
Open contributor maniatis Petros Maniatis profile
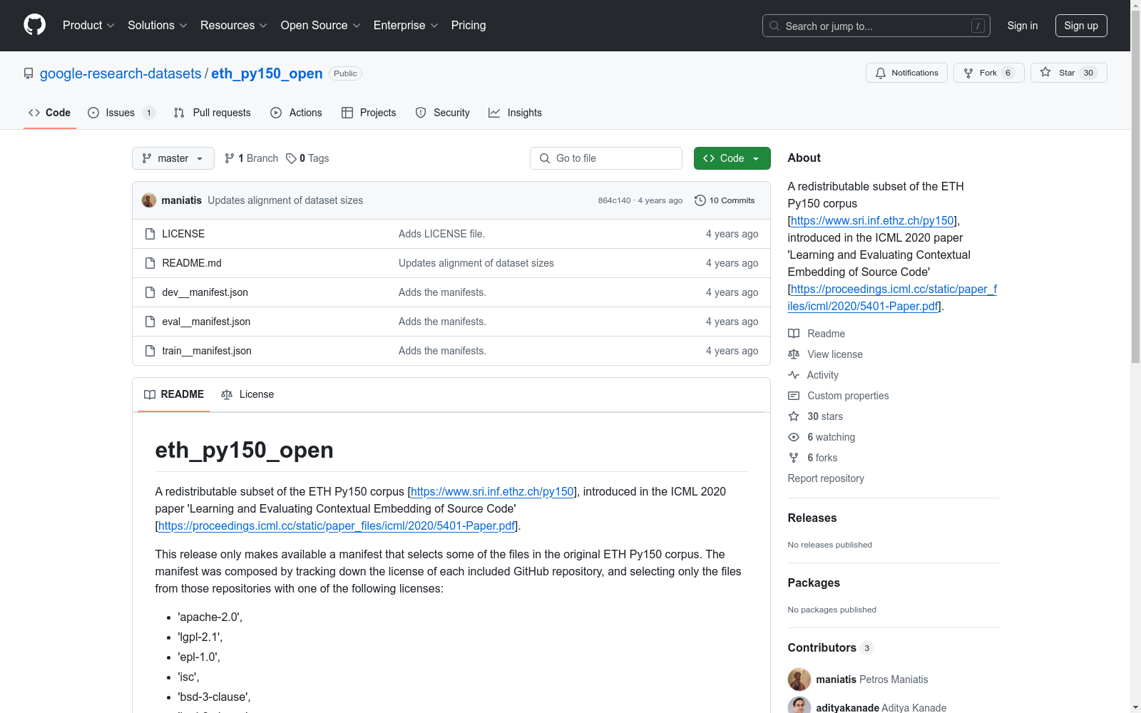(x=872, y=679)
